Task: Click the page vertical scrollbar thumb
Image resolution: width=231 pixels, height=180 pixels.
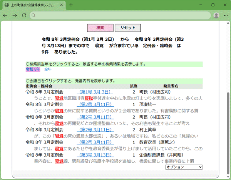Action: coord(228,133)
